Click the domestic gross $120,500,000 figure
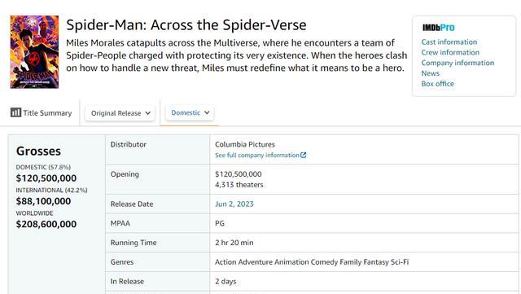521x294 pixels. point(46,178)
